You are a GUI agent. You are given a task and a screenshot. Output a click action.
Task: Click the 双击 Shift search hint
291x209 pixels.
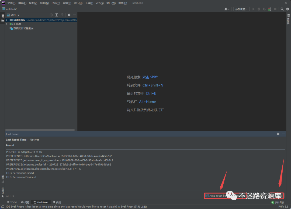pyautogui.click(x=150, y=77)
